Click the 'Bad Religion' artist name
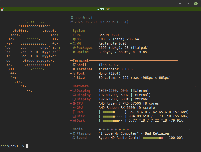This screenshot has width=201, height=152. click(157, 133)
